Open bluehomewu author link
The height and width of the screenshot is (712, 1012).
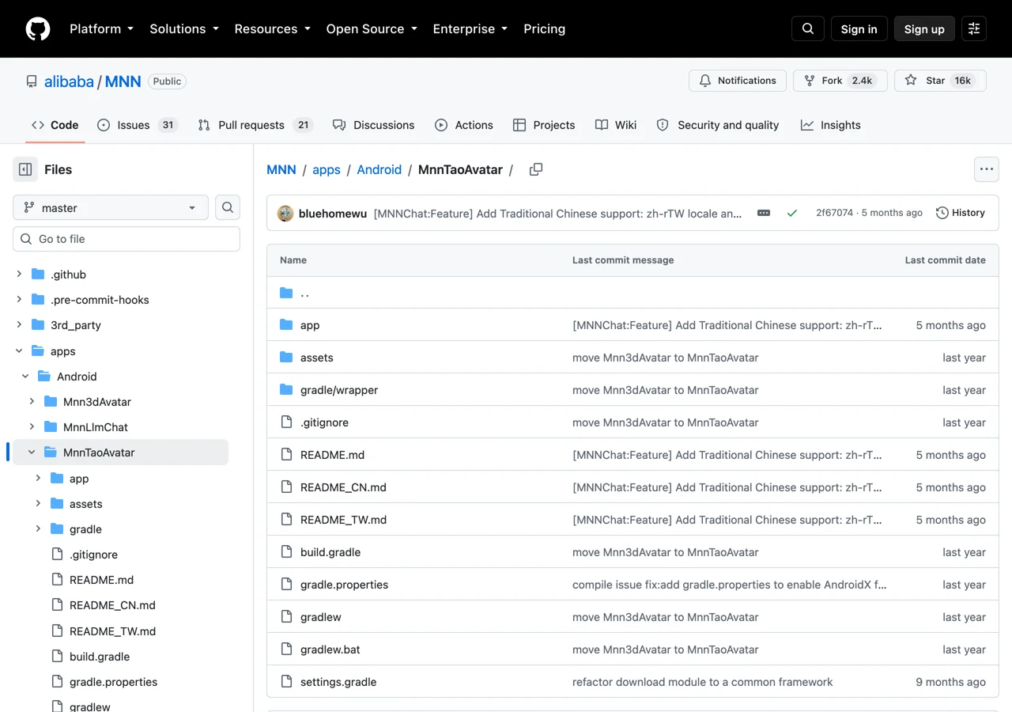click(333, 213)
